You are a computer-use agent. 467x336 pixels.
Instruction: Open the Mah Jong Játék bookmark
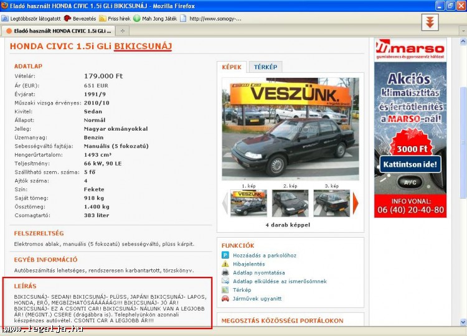[154, 19]
